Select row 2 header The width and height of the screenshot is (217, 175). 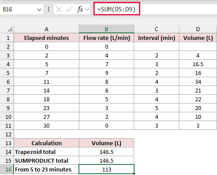(x=7, y=46)
